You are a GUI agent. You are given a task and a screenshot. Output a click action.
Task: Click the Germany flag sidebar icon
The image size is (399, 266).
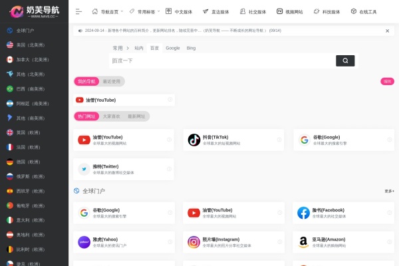click(10, 162)
